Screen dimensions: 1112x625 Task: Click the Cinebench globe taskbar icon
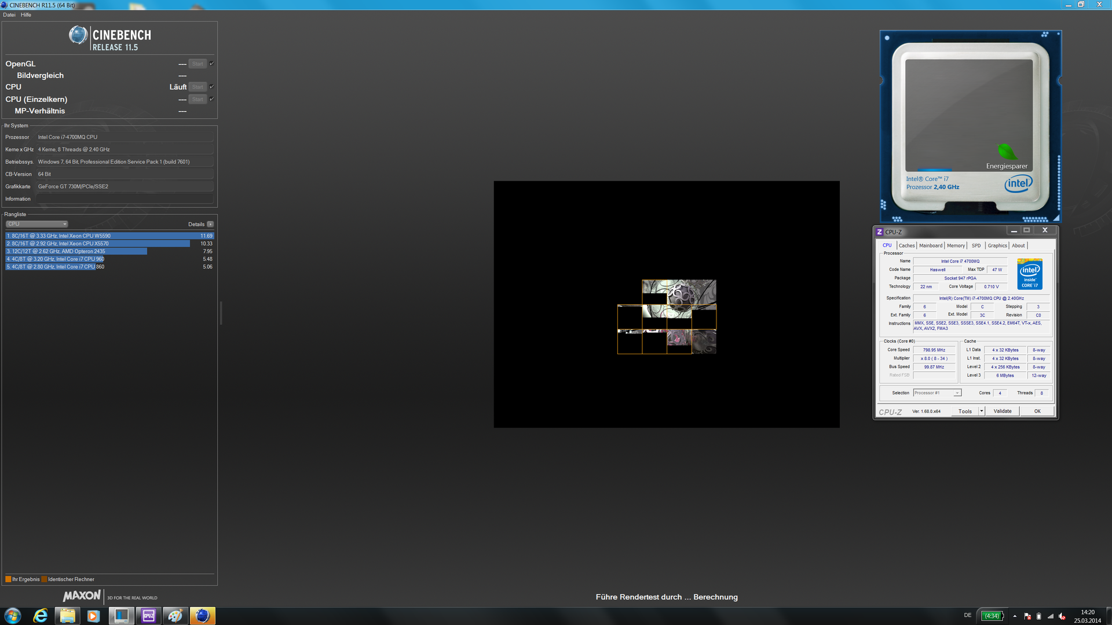[202, 616]
